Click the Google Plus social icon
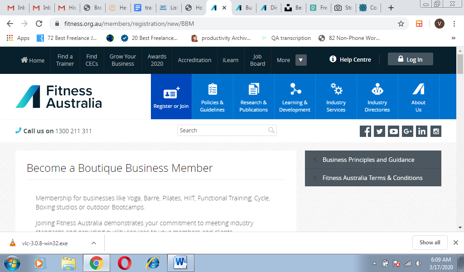 point(407,131)
